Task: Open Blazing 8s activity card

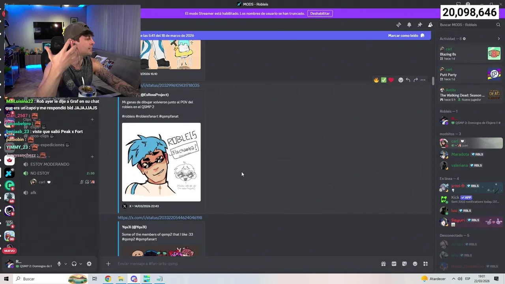Action: [x=470, y=54]
